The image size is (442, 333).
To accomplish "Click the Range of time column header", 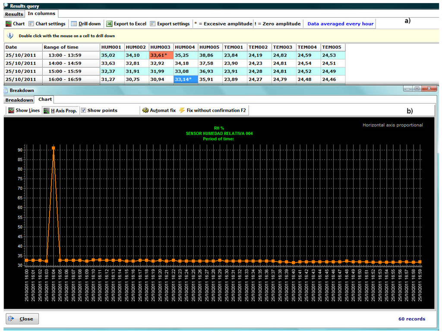I will (71, 47).
